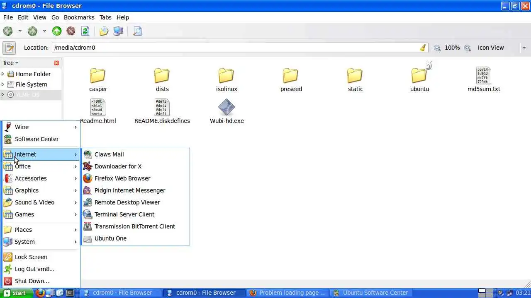The image size is (531, 298).
Task: Open the Computer toolbar icon
Action: tap(118, 31)
